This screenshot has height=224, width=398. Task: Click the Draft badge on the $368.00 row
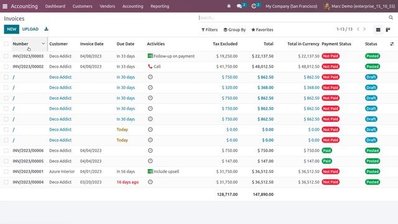(x=371, y=88)
